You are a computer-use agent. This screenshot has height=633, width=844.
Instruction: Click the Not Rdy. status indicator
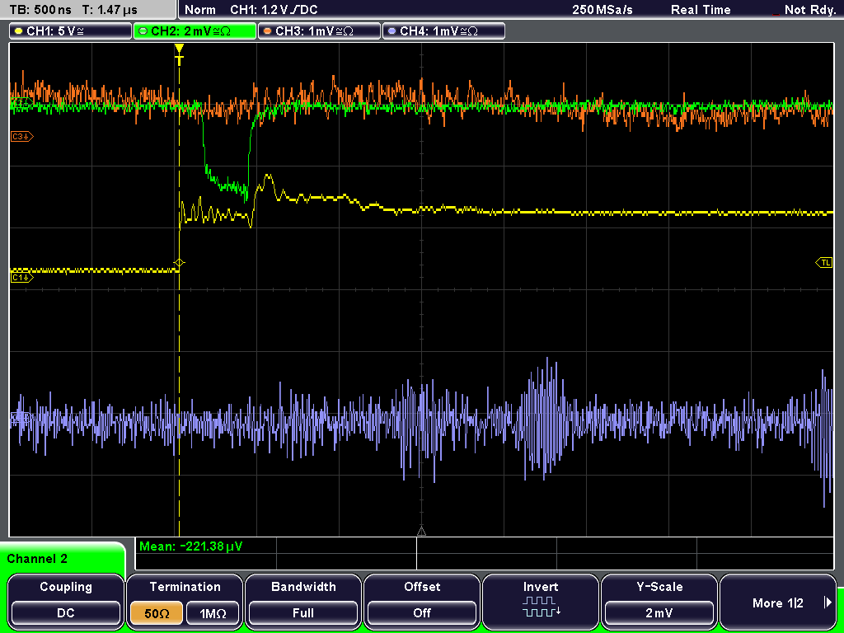809,10
